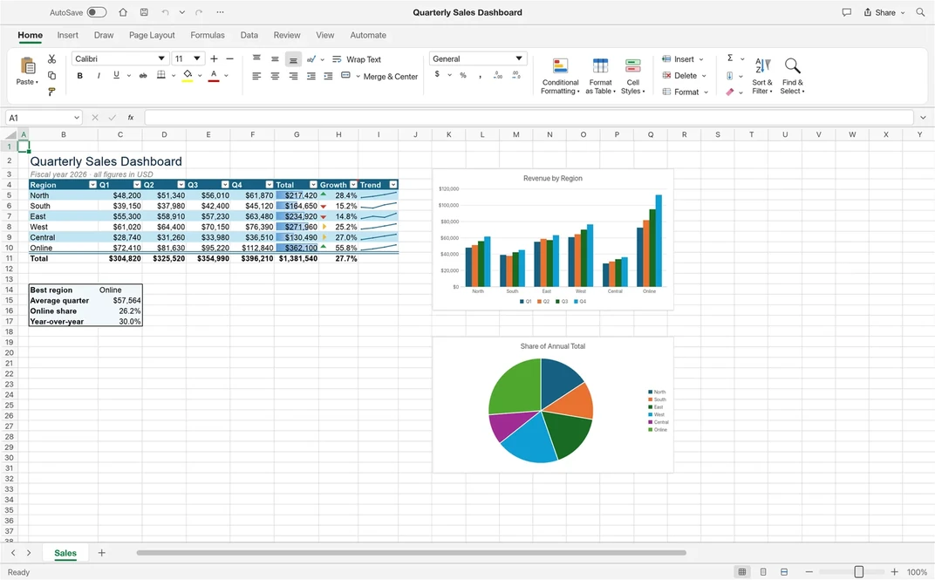This screenshot has width=935, height=580.
Task: Click the Format as Table icon
Action: [600, 65]
